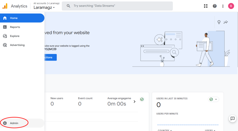Click the Explore icon in sidebar

[5, 36]
